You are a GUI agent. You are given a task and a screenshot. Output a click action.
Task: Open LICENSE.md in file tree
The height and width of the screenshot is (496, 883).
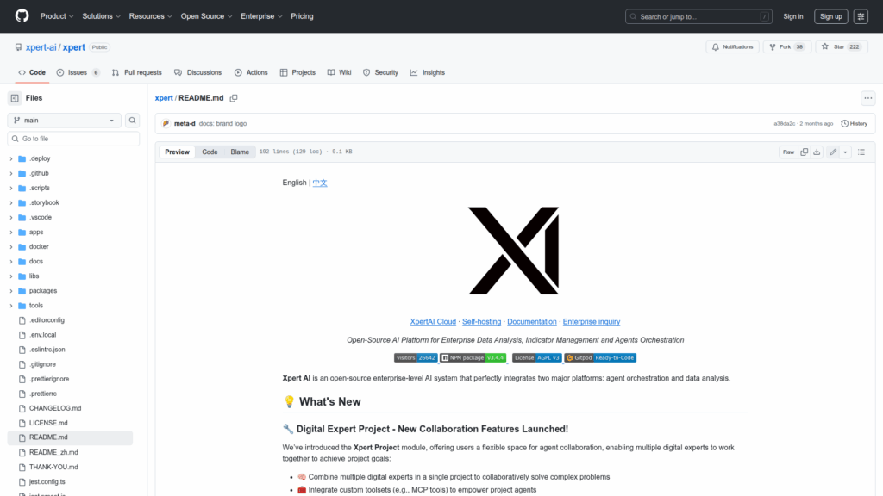click(48, 423)
